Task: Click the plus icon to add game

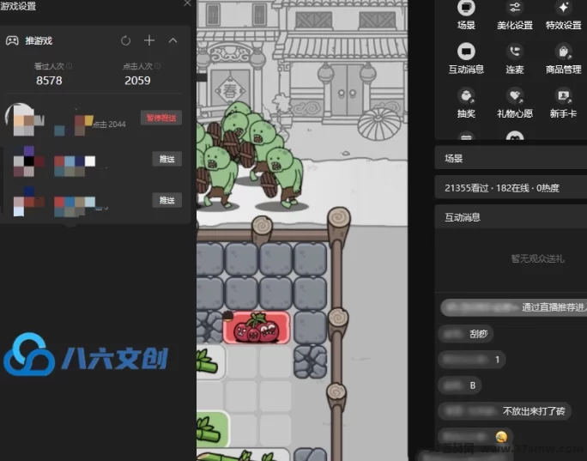Action: click(149, 40)
